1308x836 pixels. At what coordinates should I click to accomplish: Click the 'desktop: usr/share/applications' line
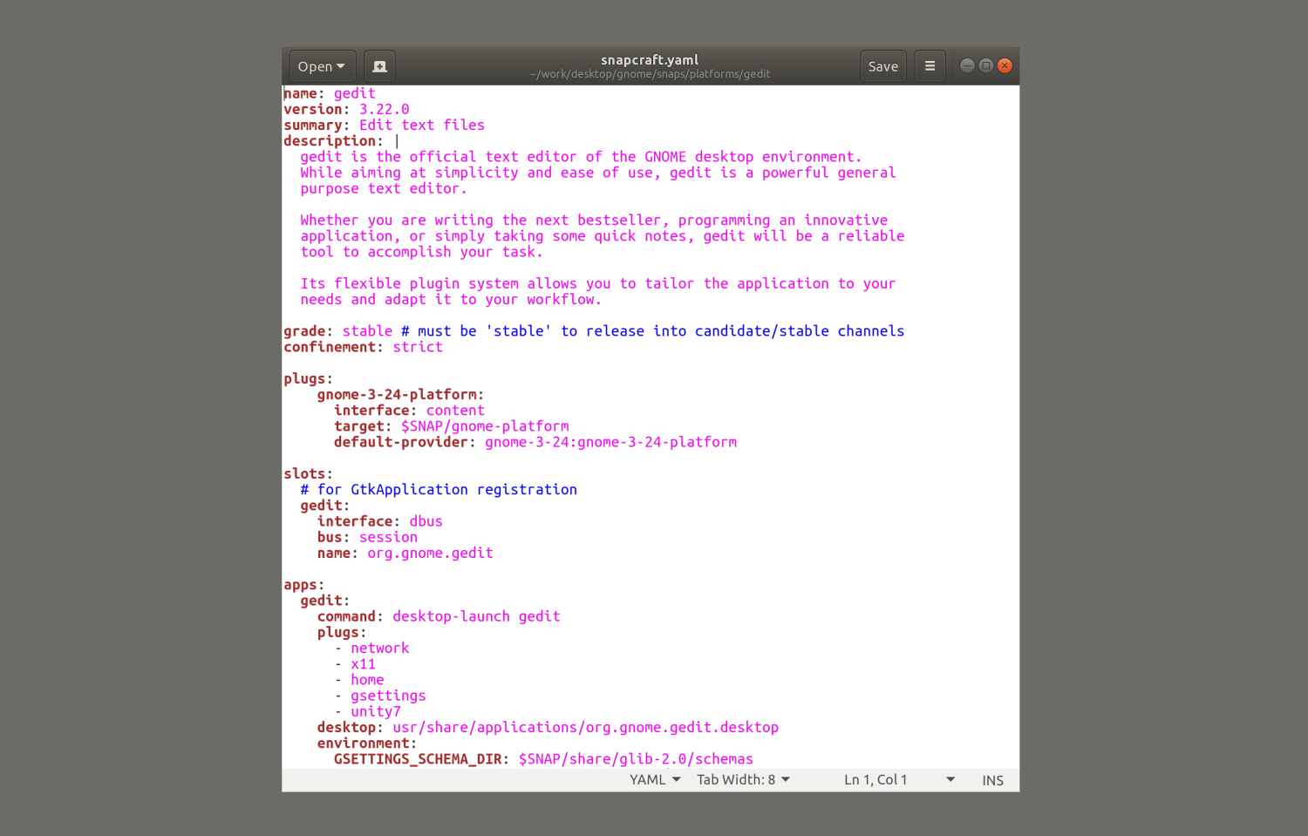pos(548,727)
